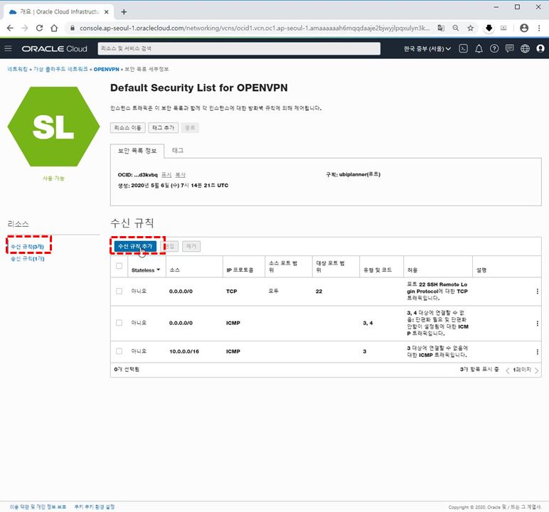Click the 소스 column header

(x=174, y=270)
